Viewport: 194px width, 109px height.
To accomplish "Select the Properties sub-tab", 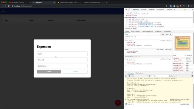I will (158, 31).
